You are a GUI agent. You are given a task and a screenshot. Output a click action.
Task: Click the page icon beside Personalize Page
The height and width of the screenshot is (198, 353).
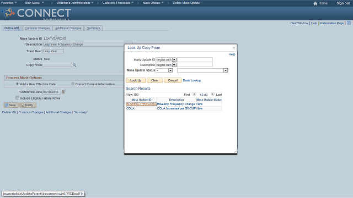pos(349,23)
